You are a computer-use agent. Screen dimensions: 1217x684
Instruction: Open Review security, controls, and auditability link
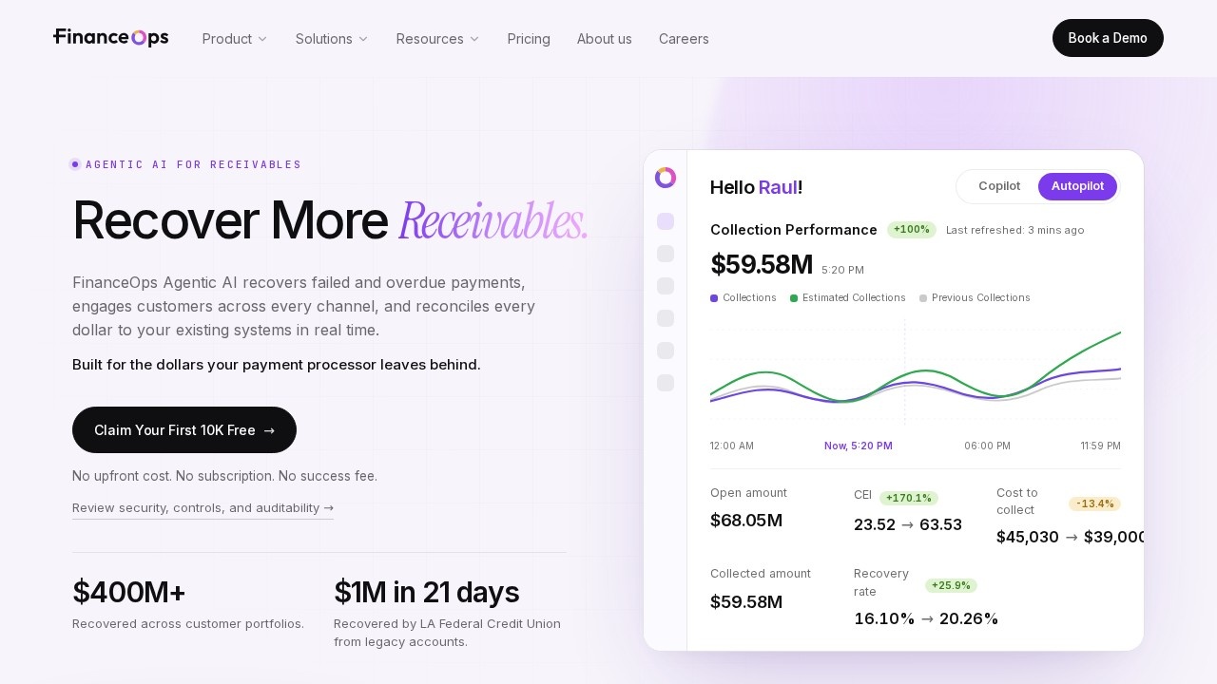pyautogui.click(x=203, y=508)
